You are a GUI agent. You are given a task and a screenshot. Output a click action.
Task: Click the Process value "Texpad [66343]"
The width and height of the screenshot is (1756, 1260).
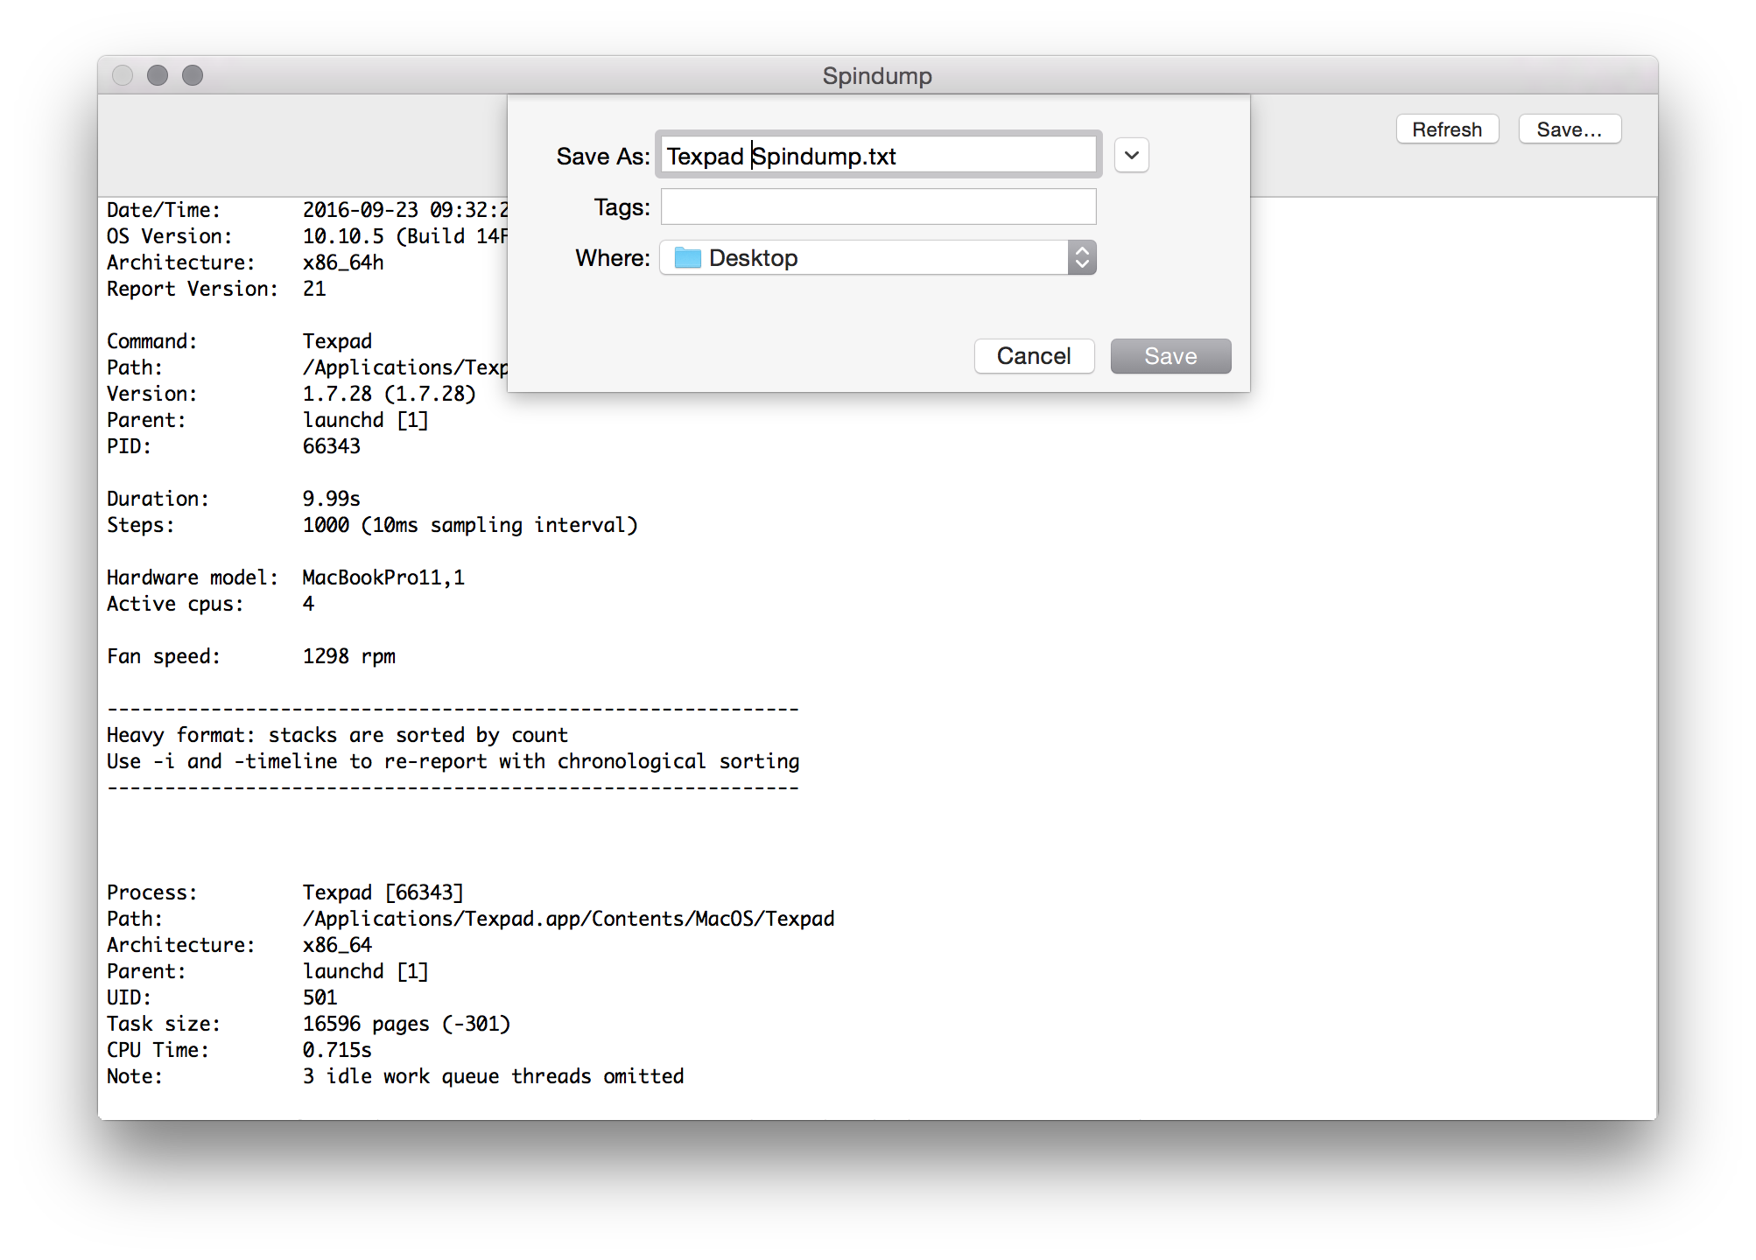tap(383, 892)
